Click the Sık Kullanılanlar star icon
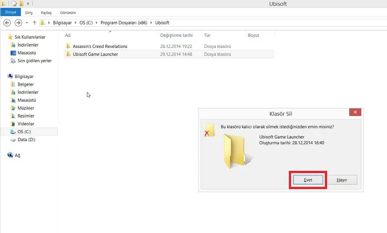The image size is (387, 233). [x=10, y=37]
